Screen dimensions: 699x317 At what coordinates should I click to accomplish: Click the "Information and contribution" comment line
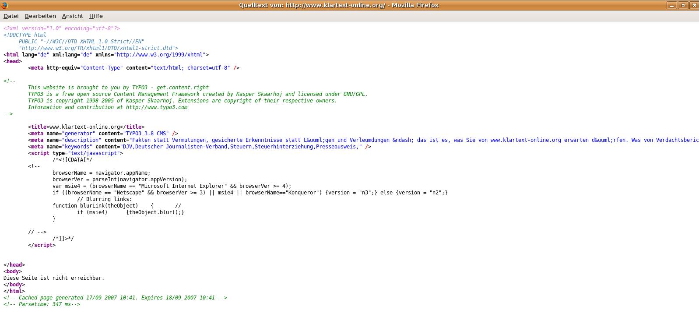(108, 107)
